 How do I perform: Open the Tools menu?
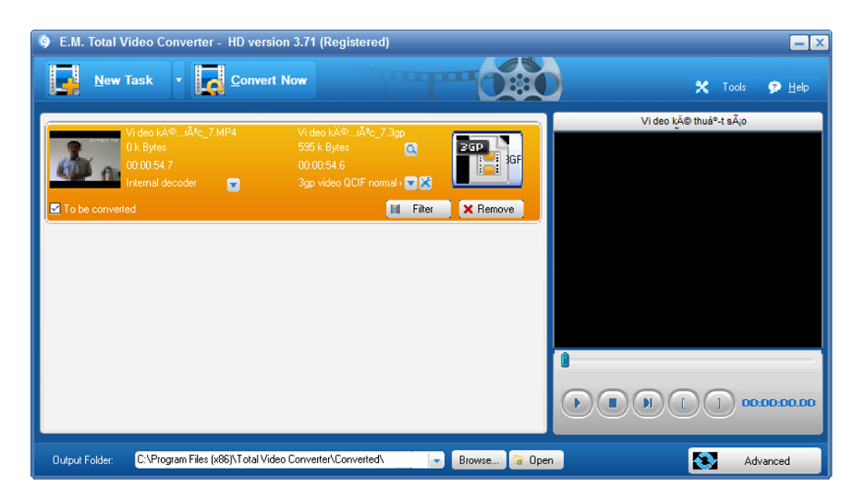[x=734, y=87]
